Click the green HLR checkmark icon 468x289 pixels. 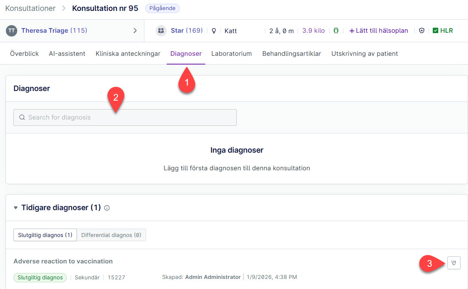[x=435, y=31]
